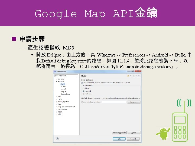The width and height of the screenshot is (195, 146).
Task: Select the General preferences category
Action: [61, 79]
